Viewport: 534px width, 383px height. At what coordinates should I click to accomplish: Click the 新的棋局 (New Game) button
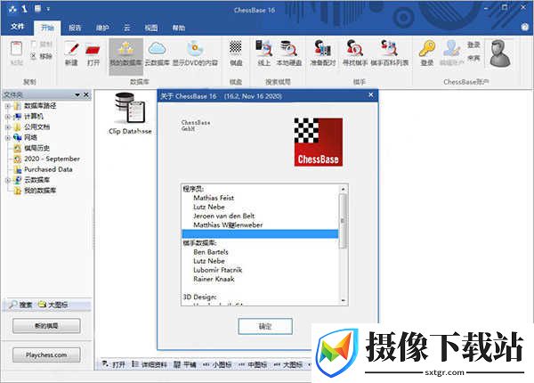pyautogui.click(x=46, y=326)
